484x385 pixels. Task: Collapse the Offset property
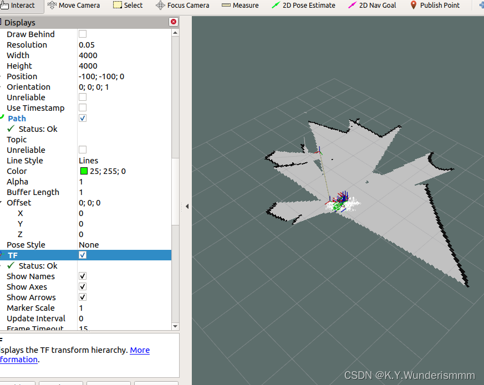tap(1, 203)
